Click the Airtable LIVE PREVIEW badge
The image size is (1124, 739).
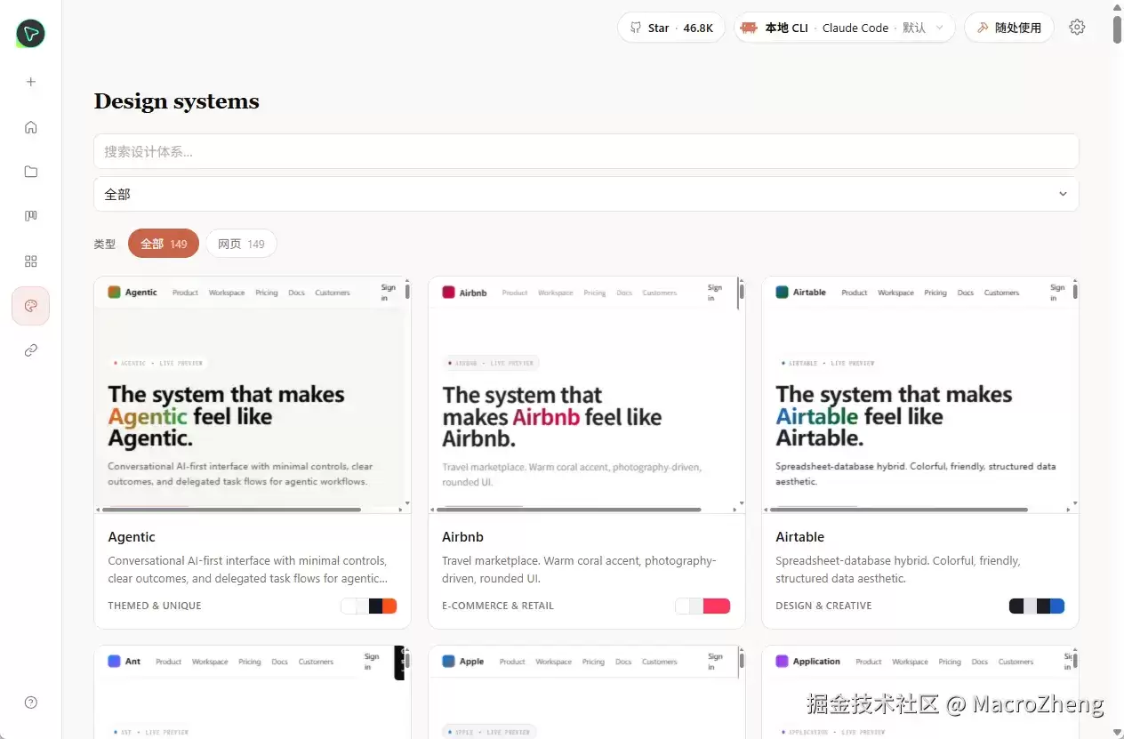827,363
